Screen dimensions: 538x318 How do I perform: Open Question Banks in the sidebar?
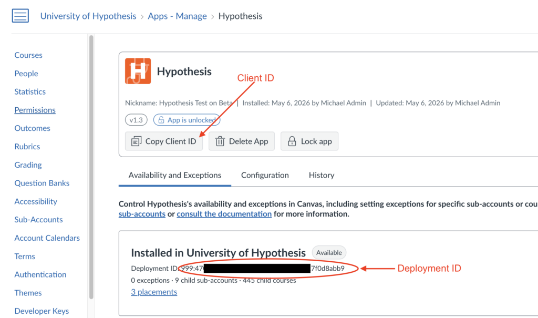pyautogui.click(x=42, y=183)
